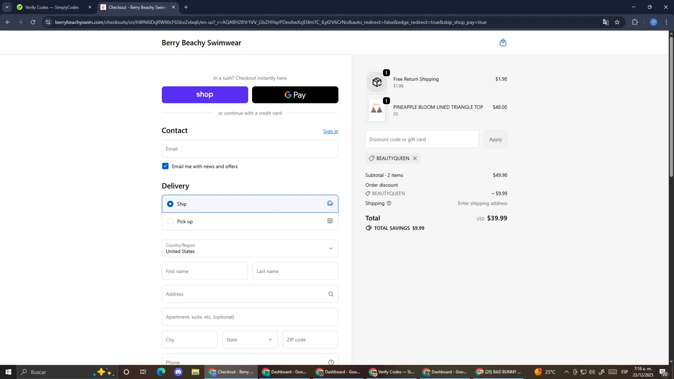
Task: Focus the Last name field
Action: (x=295, y=271)
